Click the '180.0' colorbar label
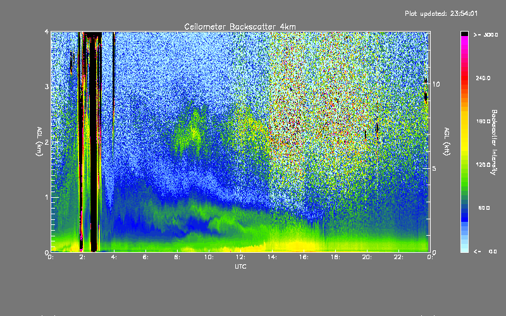 point(483,121)
